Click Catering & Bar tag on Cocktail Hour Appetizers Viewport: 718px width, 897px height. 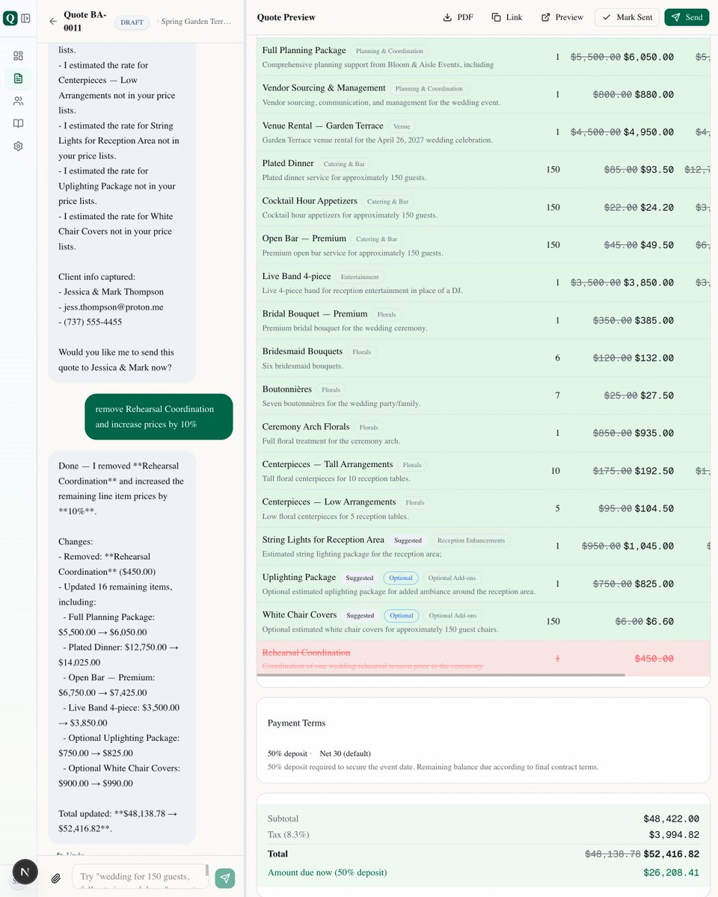[x=388, y=201]
